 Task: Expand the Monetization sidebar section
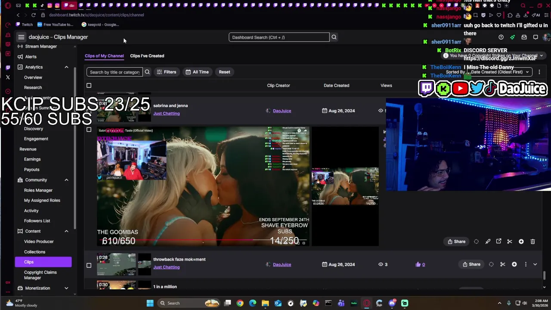[66, 288]
